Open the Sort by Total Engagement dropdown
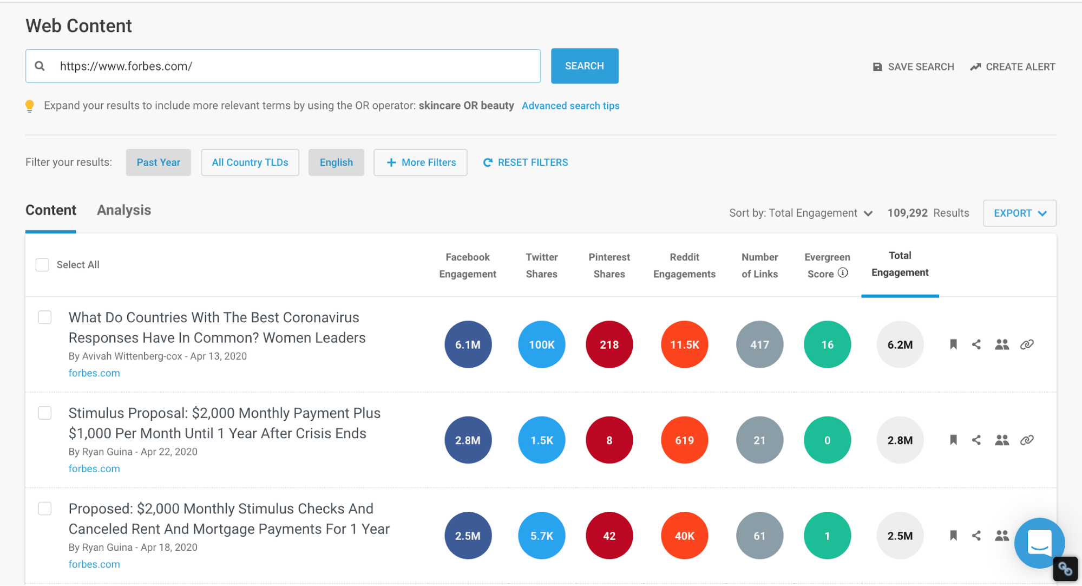1082x586 pixels. tap(801, 213)
